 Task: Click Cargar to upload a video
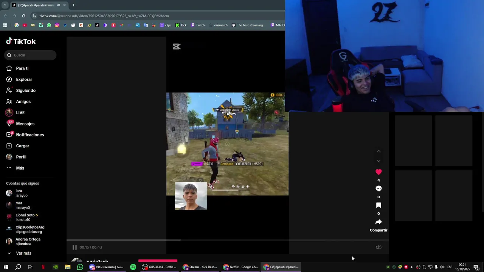point(17,146)
